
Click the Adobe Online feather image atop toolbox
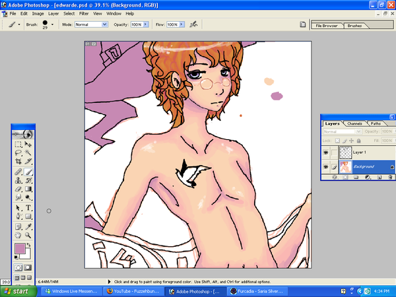click(x=23, y=135)
